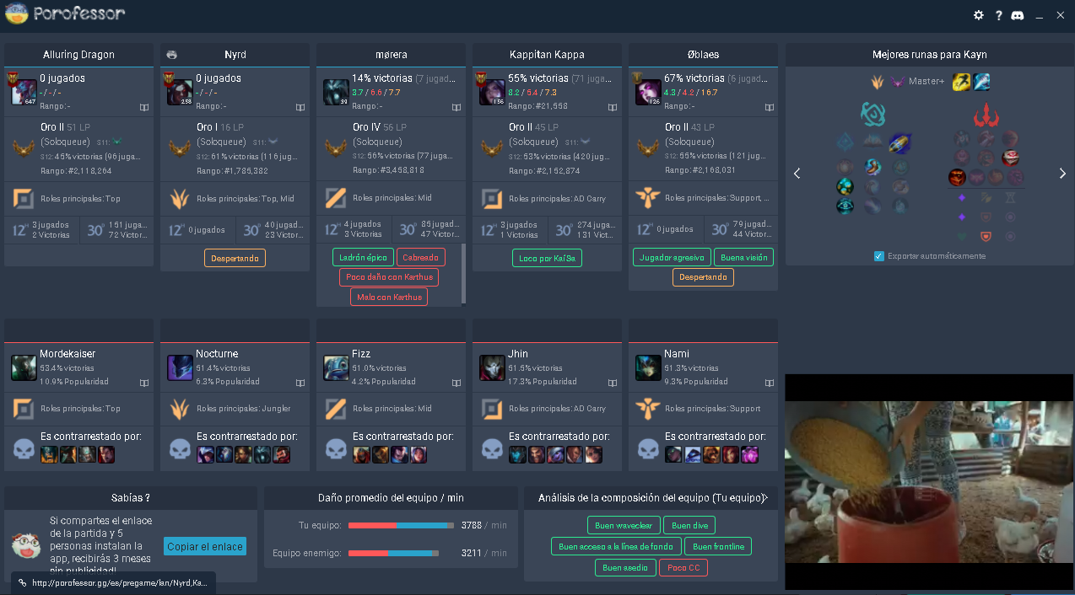Select the Kappitan Kappa player header
This screenshot has width=1075, height=595.
tap(547, 55)
